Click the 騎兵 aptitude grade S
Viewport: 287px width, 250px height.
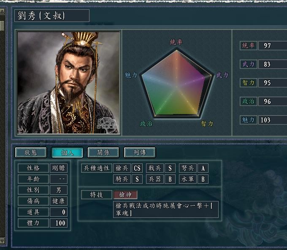coord(137,179)
